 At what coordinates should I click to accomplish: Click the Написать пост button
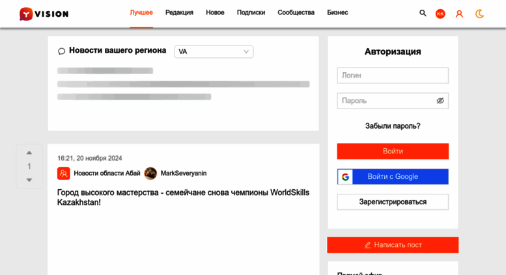[x=393, y=245]
